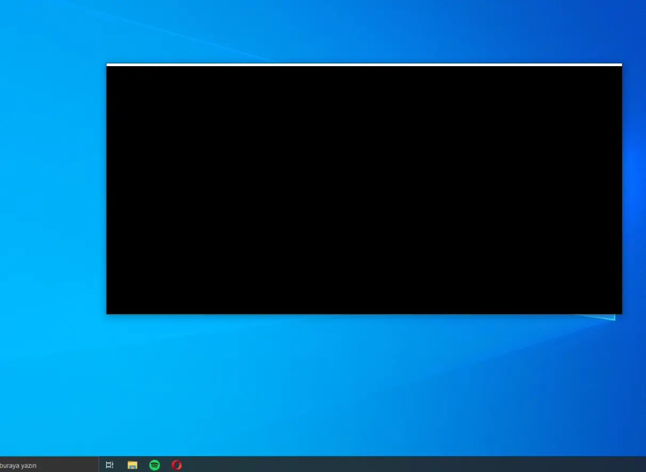This screenshot has width=646, height=472.
Task: Click the 'buraya yazın' taskbar search box
Action: click(x=49, y=465)
